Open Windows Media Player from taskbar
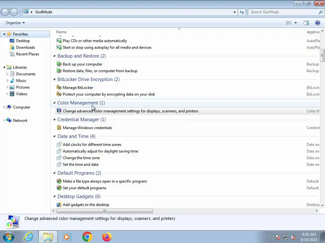Screen dimensions: 325x243 pyautogui.click(x=67, y=237)
